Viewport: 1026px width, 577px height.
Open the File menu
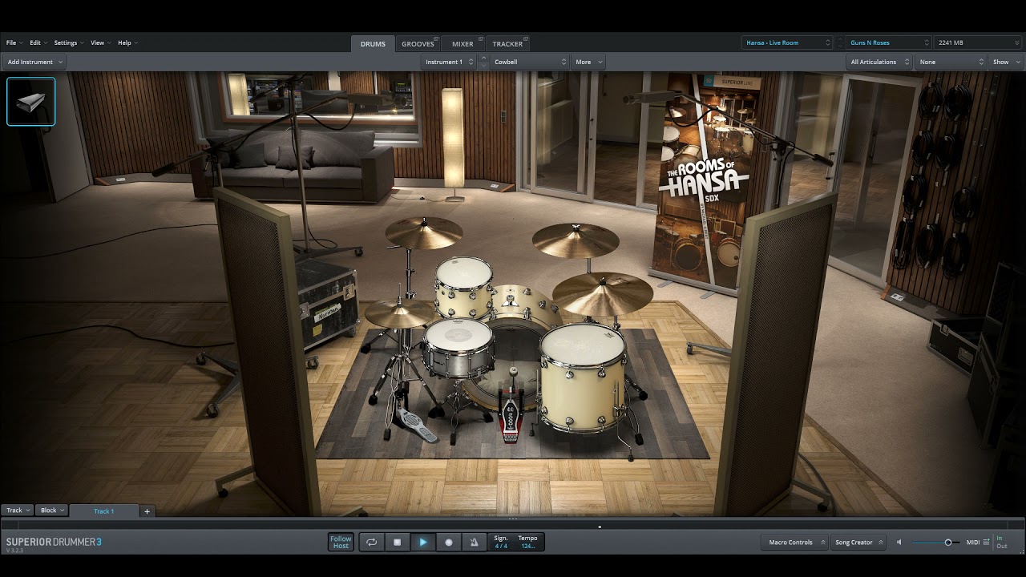tap(14, 42)
